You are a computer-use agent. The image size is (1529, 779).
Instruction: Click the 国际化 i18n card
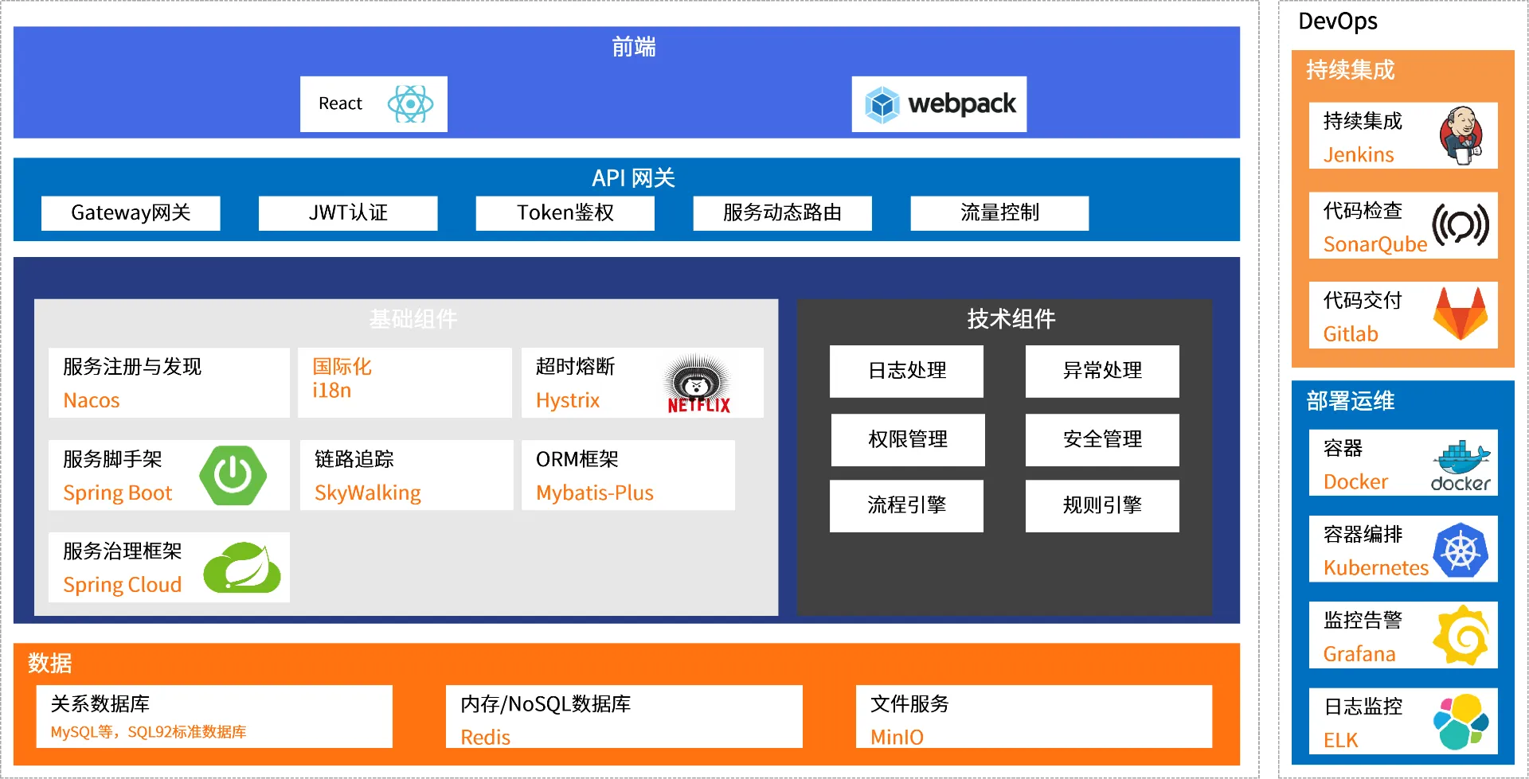[405, 383]
